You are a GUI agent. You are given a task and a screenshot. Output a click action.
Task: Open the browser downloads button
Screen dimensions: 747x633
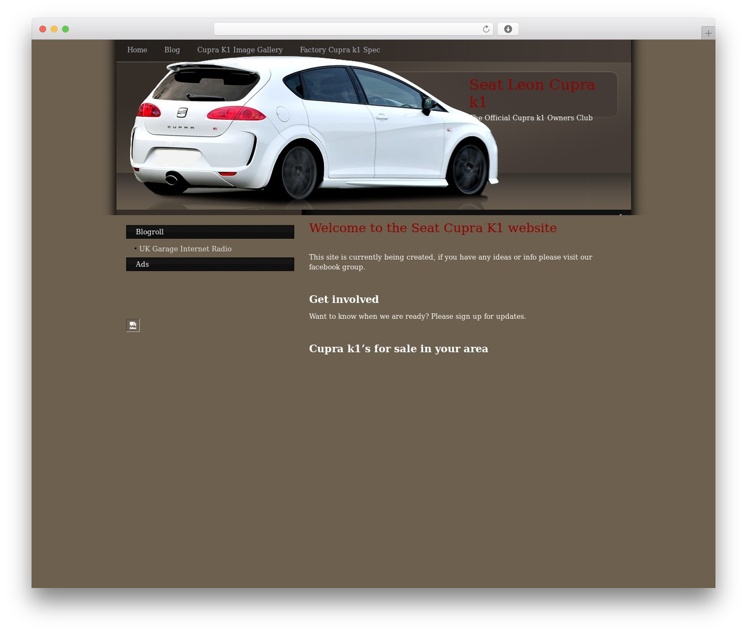(x=508, y=29)
